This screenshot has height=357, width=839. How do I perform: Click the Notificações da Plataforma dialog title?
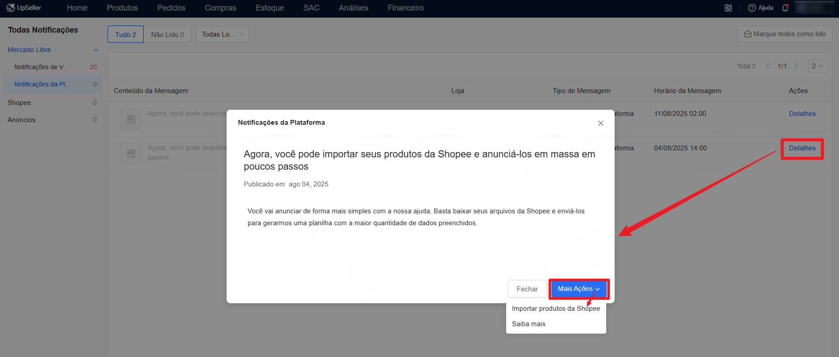(x=281, y=123)
